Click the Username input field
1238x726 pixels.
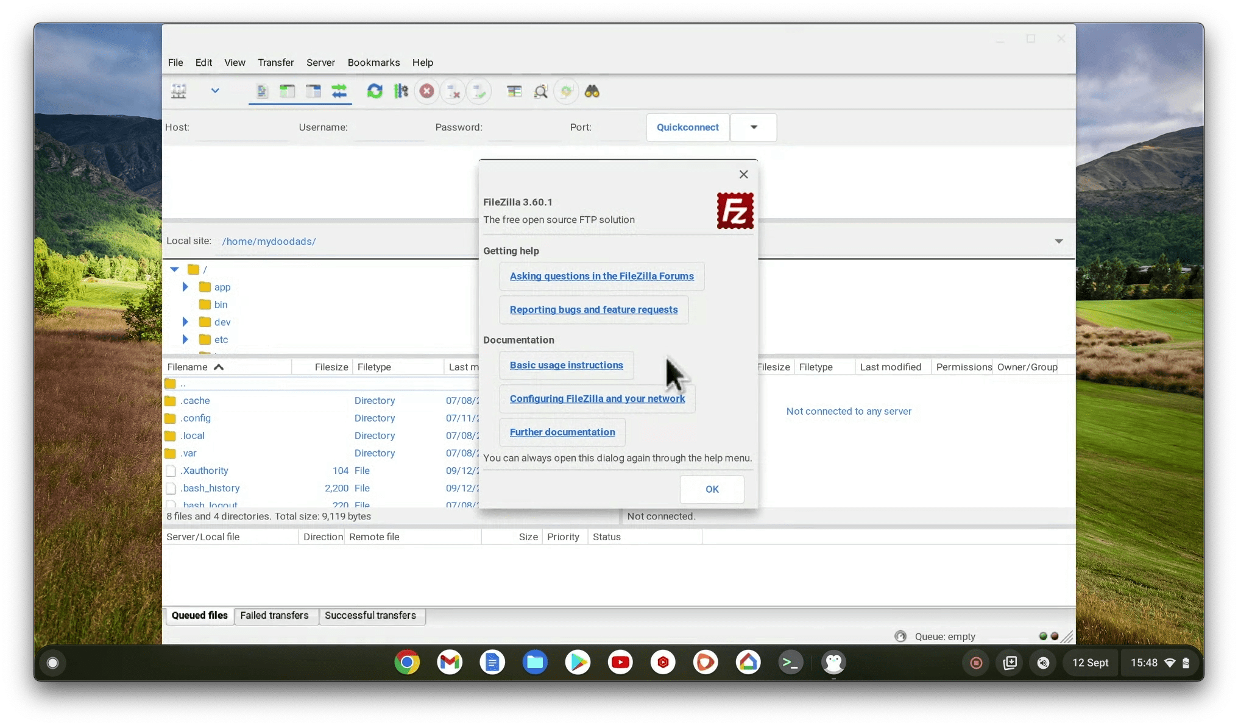(389, 128)
